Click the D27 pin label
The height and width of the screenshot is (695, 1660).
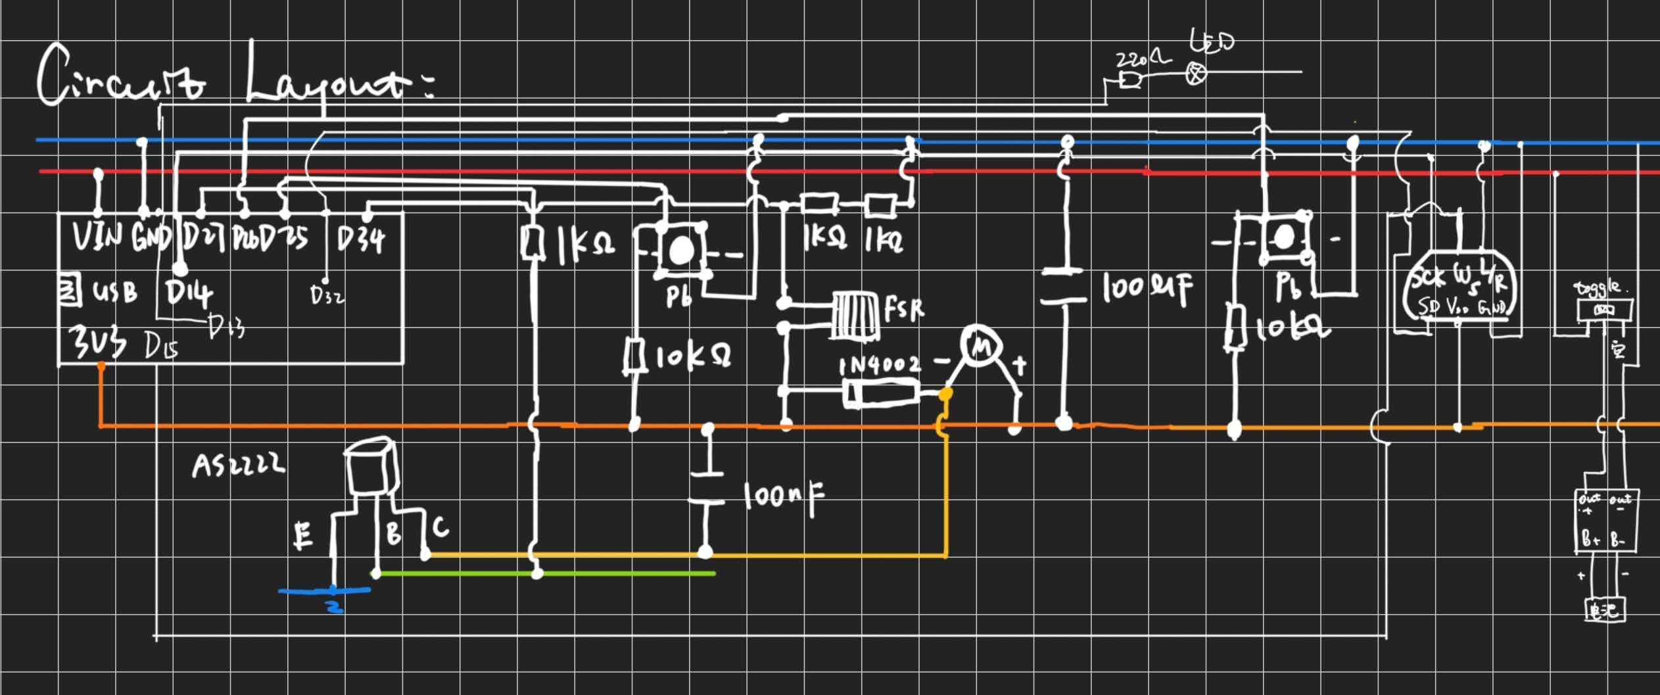coord(203,238)
